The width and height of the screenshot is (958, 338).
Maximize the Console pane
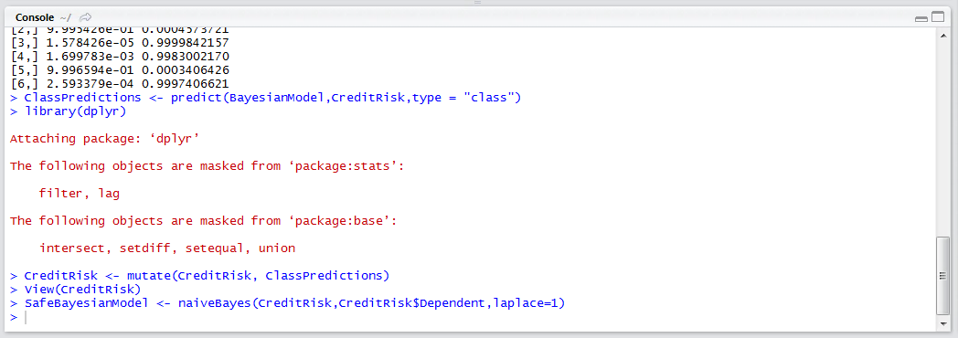pyautogui.click(x=938, y=17)
